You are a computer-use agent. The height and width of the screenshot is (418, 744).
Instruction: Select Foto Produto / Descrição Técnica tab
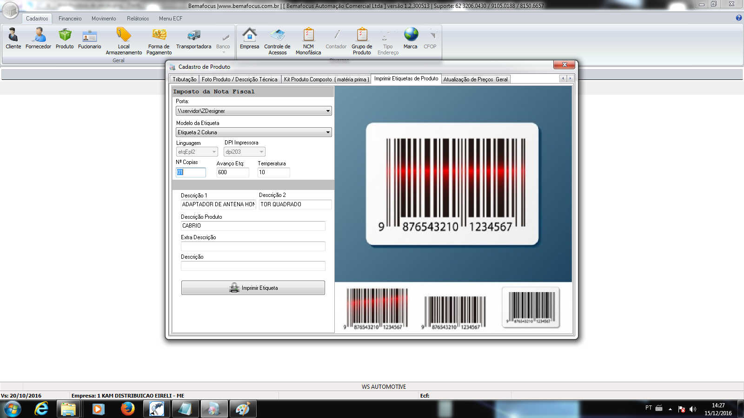point(239,79)
